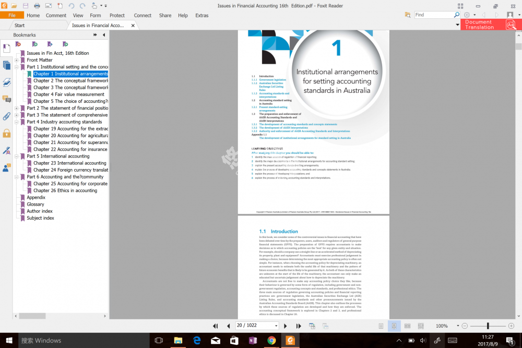This screenshot has height=348, width=522.
Task: Collapse Part 4 Industry accounting standards
Action: point(17,122)
